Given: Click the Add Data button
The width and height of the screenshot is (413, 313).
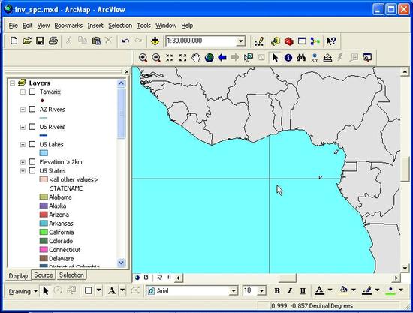Looking at the screenshot, I should click(x=155, y=41).
